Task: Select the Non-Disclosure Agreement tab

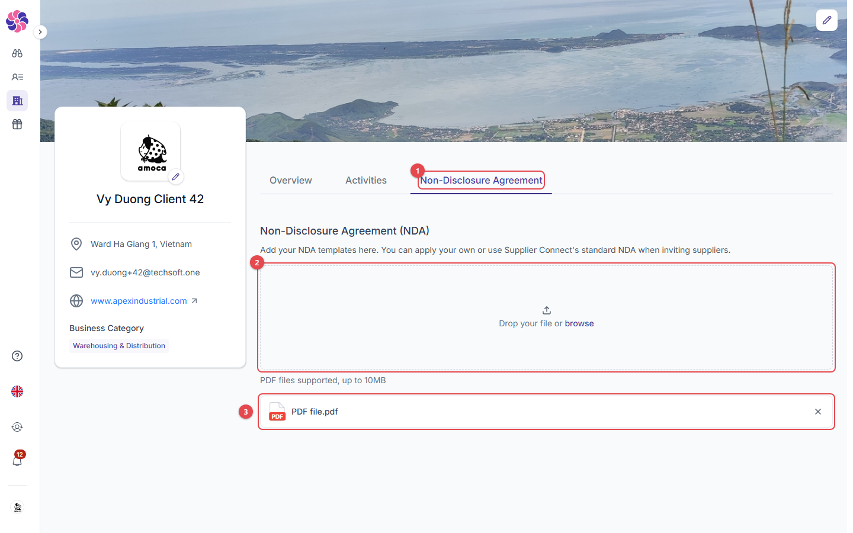Action: click(481, 181)
